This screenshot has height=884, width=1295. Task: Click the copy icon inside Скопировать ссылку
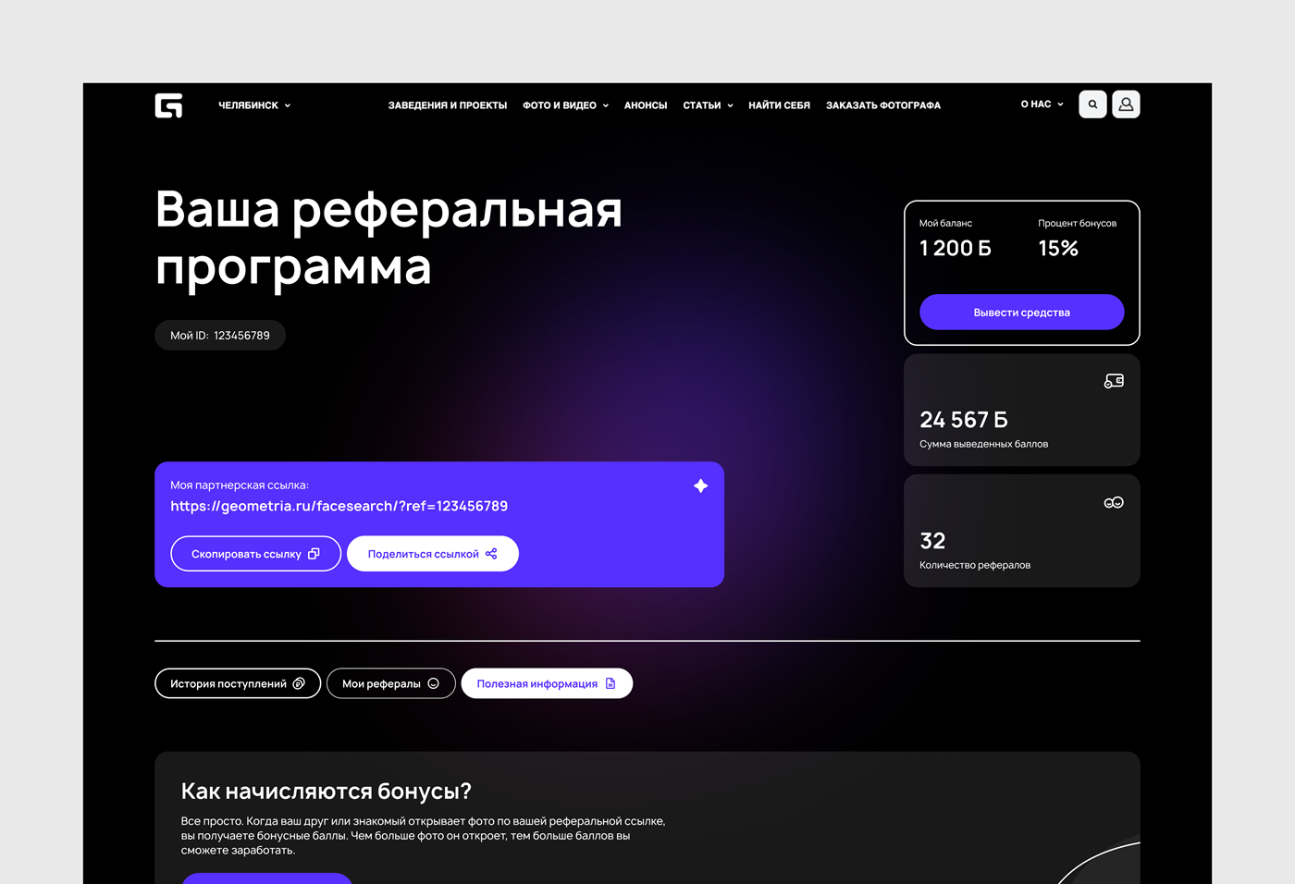(315, 553)
